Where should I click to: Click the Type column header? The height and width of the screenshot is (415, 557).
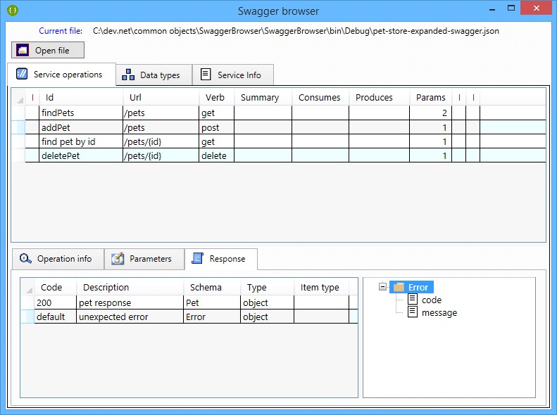pos(268,287)
